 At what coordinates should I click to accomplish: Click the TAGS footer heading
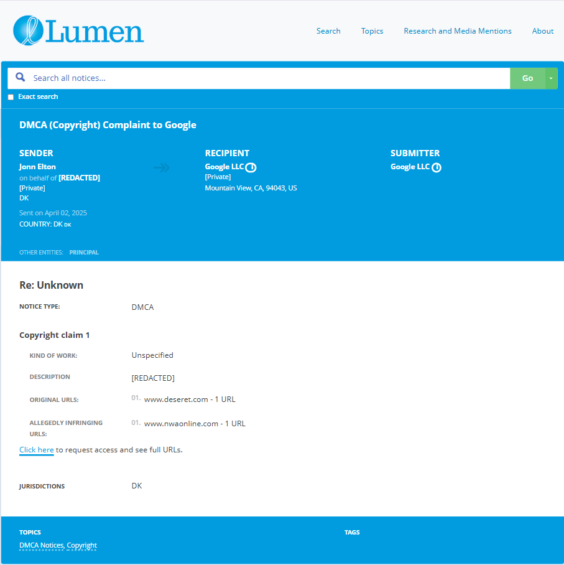[x=352, y=532]
